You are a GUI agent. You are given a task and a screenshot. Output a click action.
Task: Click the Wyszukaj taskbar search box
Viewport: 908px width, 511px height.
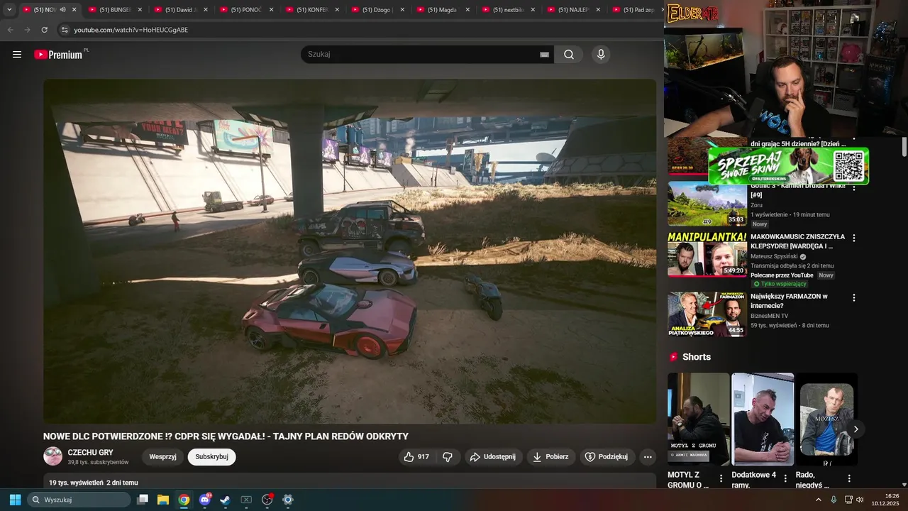(x=78, y=500)
